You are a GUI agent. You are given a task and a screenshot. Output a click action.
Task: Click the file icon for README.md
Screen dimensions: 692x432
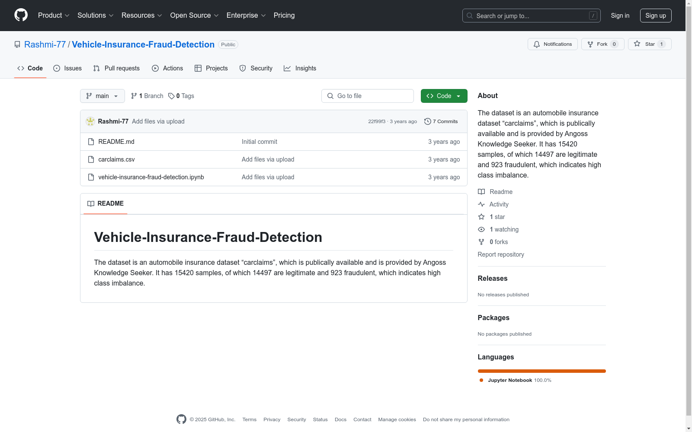tap(91, 142)
